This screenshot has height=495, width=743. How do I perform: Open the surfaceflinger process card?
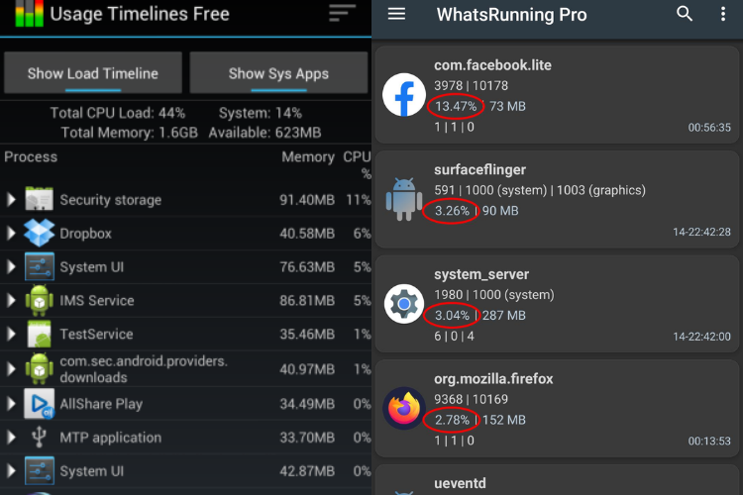click(x=557, y=199)
